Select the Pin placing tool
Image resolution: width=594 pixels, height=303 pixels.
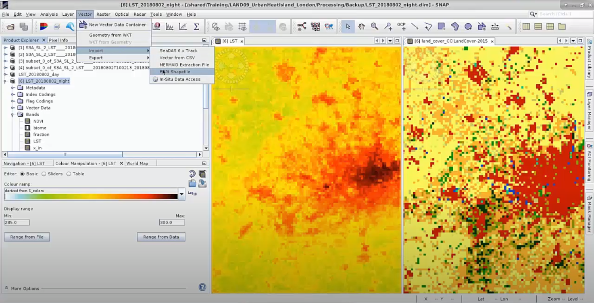pyautogui.click(x=388, y=27)
